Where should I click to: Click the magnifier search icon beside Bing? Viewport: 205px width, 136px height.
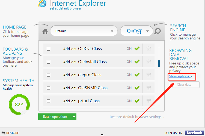158,31
